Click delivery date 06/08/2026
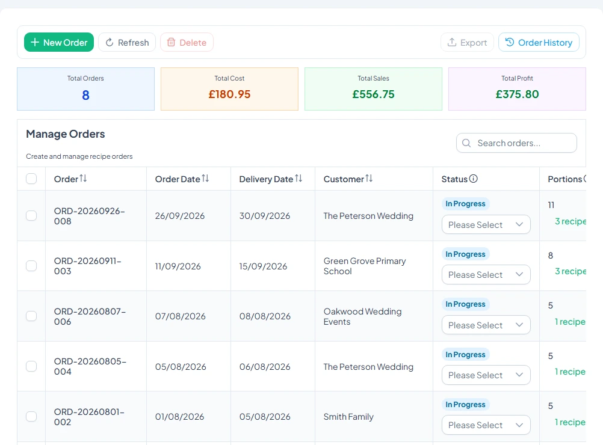Viewport: 603px width, 445px height. point(265,367)
